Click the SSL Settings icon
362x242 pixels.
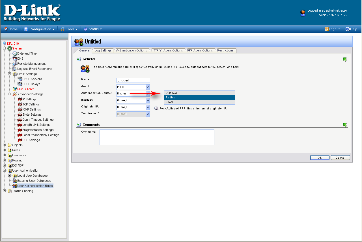pyautogui.click(x=20, y=140)
